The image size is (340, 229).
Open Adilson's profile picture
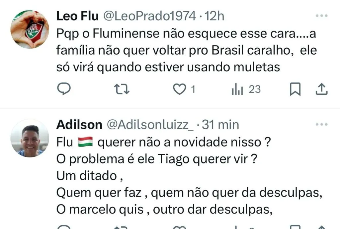click(30, 138)
